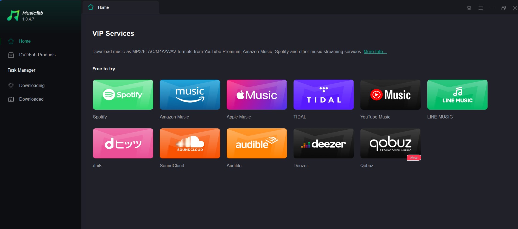Viewport: 518px width, 229px height.
Task: Click the Deezer label text
Action: [x=301, y=166]
